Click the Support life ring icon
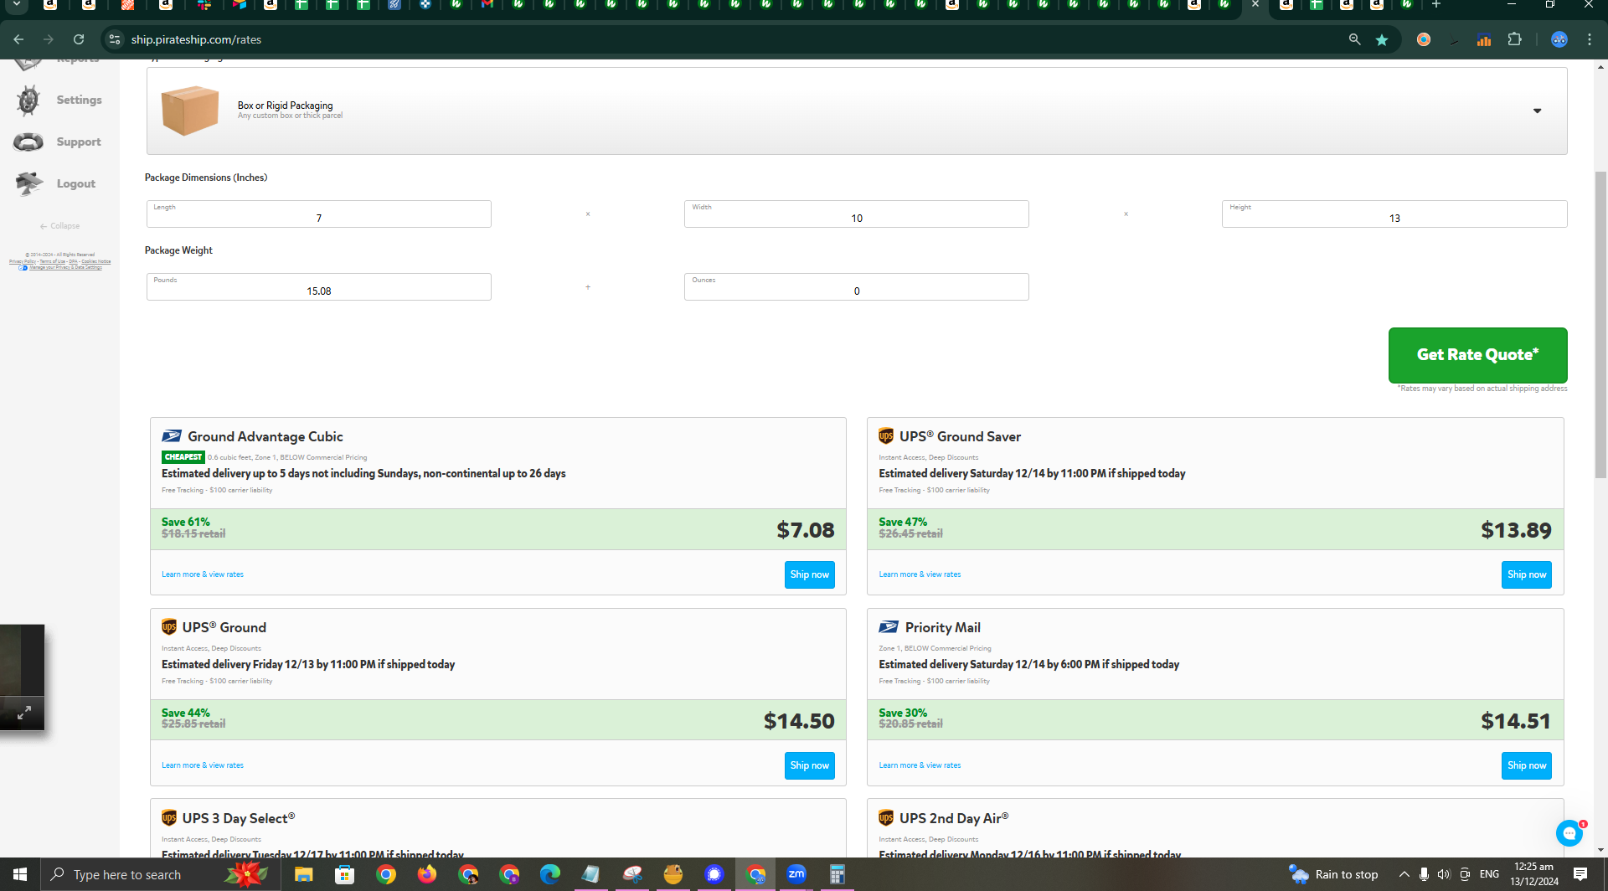Image resolution: width=1608 pixels, height=891 pixels. click(28, 142)
